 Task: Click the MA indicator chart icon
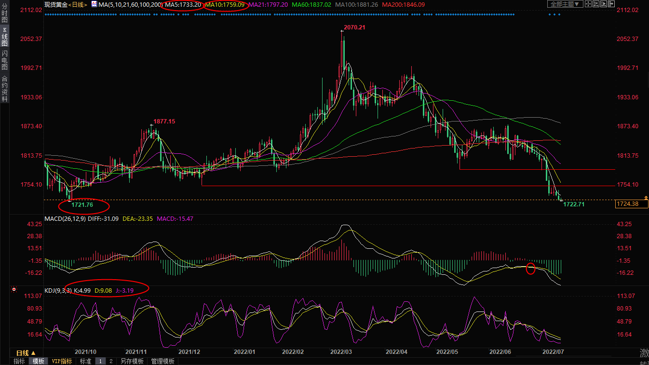coord(94,5)
